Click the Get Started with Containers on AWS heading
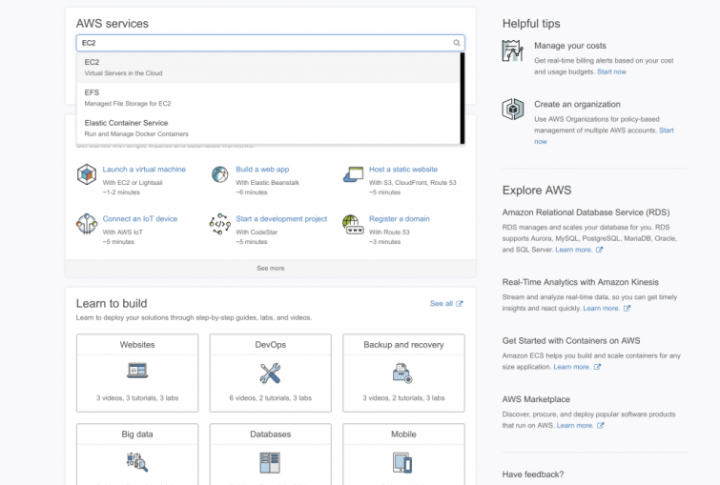The height and width of the screenshot is (485, 720). pyautogui.click(x=571, y=341)
